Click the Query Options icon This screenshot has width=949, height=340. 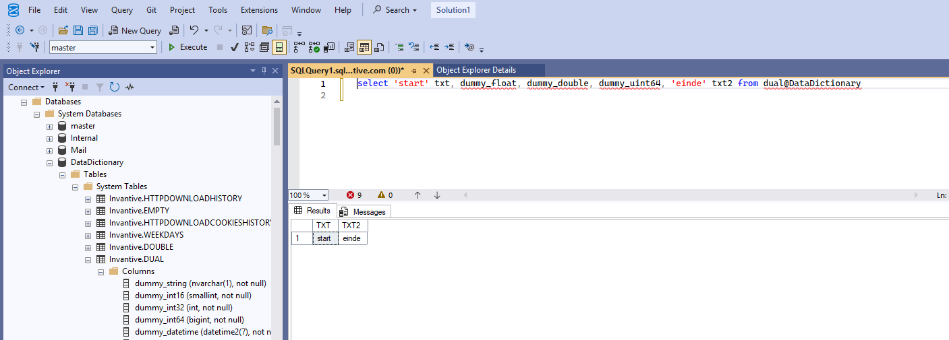(264, 47)
